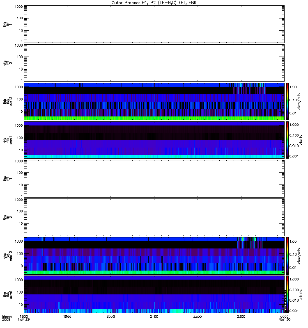Click the thb scm1 color bar

tap(287, 140)
